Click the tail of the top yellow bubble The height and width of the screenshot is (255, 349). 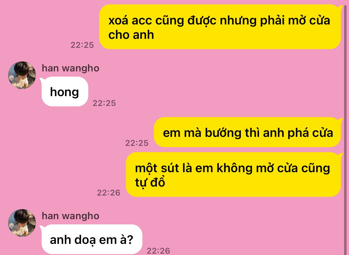point(340,8)
